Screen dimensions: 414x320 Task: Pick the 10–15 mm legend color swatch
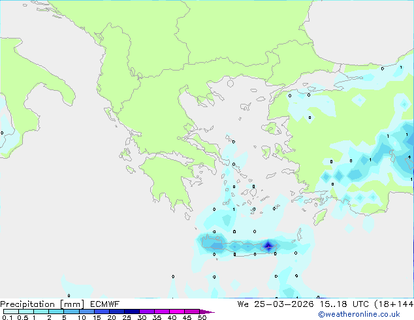tap(86, 312)
